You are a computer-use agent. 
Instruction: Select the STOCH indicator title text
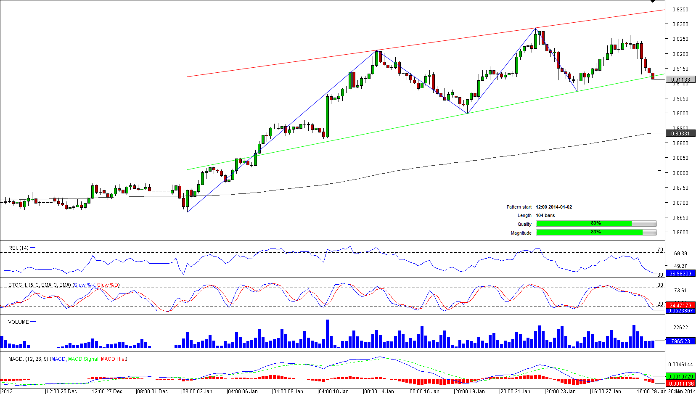40,285
